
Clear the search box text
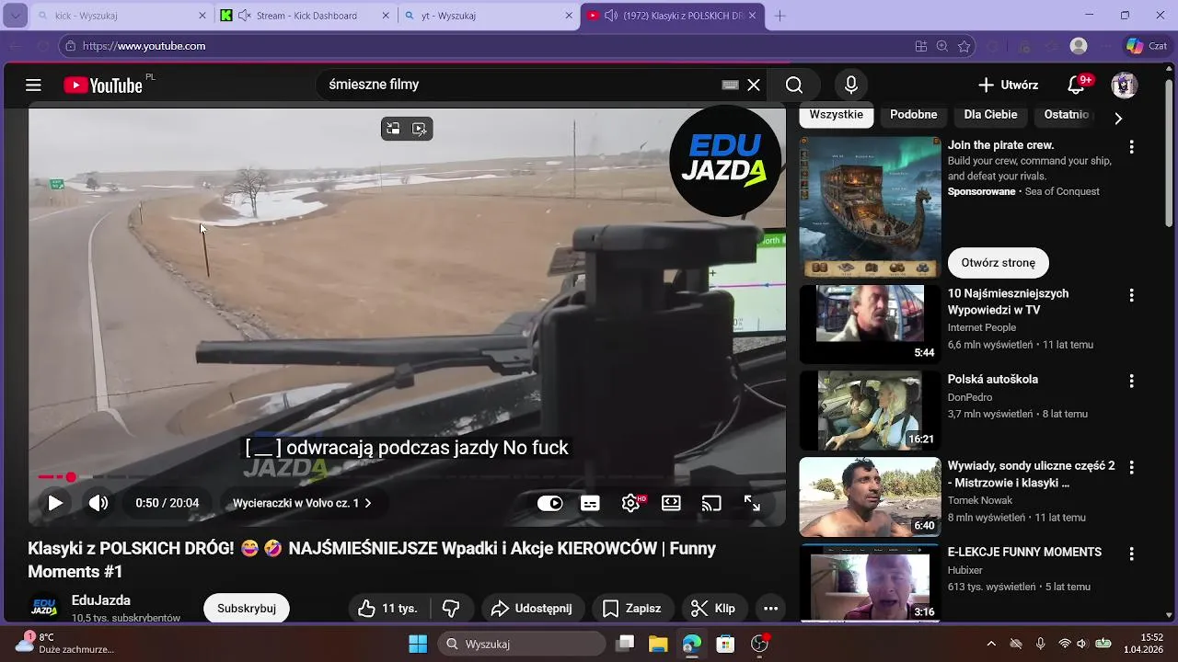(754, 85)
